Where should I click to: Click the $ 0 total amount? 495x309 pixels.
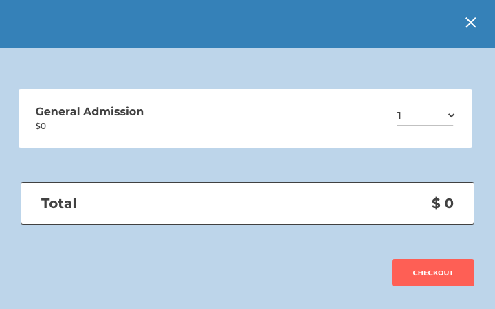pos(442,203)
